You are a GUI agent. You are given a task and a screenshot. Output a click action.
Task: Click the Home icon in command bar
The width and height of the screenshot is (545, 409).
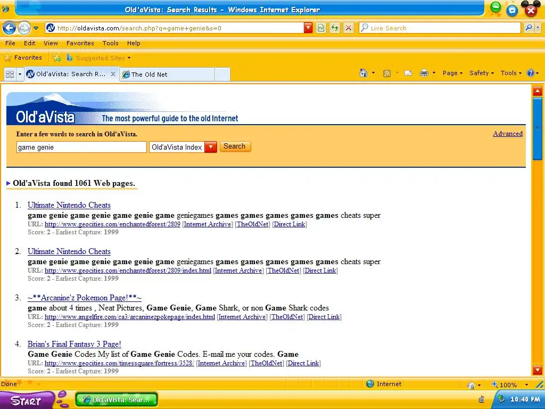pyautogui.click(x=364, y=73)
